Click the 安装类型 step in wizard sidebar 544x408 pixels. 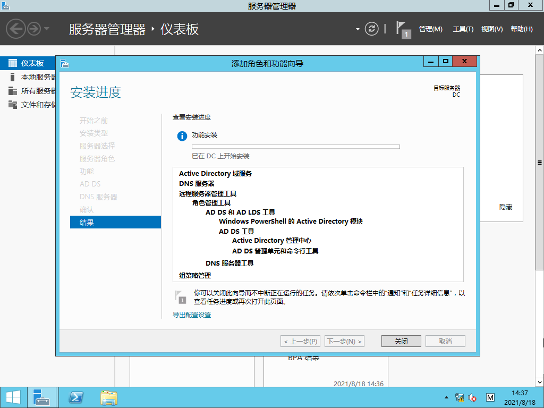coord(93,133)
